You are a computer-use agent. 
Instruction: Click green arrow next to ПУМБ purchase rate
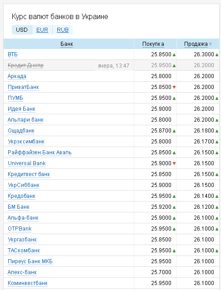point(174,98)
